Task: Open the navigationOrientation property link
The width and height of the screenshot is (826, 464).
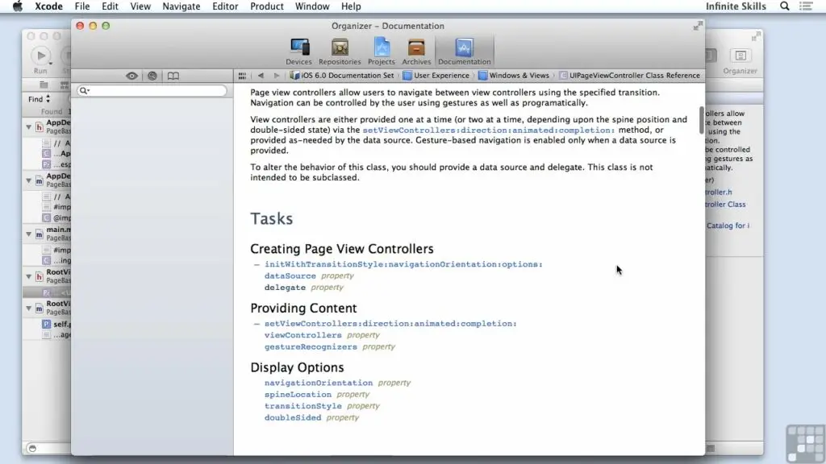Action: (318, 383)
